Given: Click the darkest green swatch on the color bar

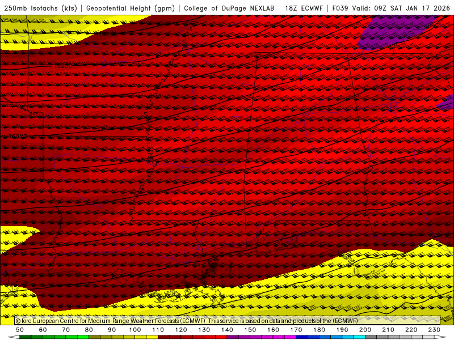Looking at the screenshot, I should click(26, 337).
